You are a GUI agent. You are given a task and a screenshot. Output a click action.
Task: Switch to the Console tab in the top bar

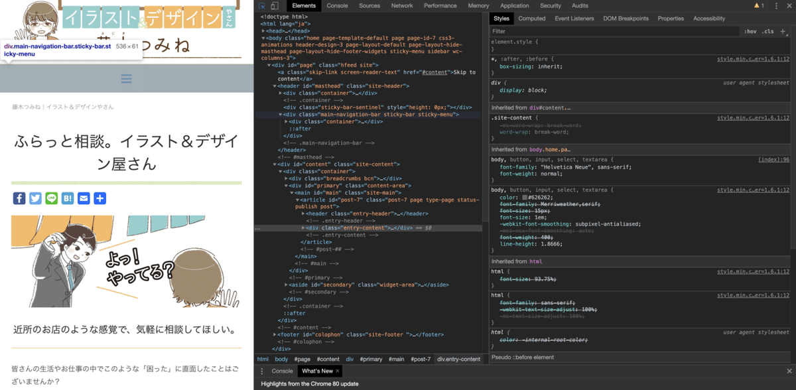(337, 6)
